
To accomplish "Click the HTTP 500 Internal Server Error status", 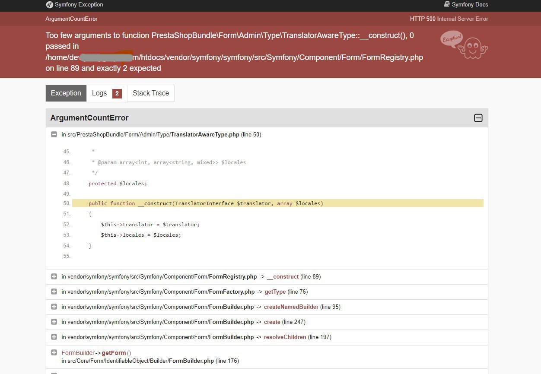I will tap(449, 19).
